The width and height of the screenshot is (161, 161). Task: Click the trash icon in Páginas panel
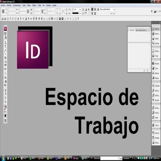tap(148, 70)
